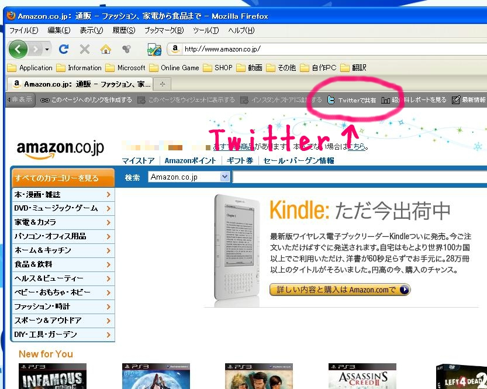
Task: Expand the スポーツ＆アウトドア category
Action: [x=63, y=321]
